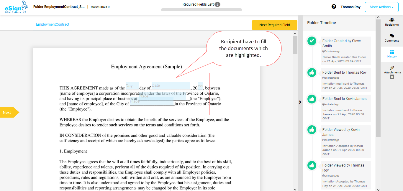Open the Attachments paperclip icon
The height and width of the screenshot is (191, 403).
point(392,68)
